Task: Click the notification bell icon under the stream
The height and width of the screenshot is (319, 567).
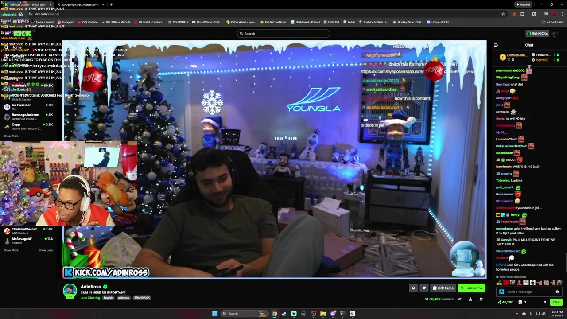Action: tap(413, 288)
